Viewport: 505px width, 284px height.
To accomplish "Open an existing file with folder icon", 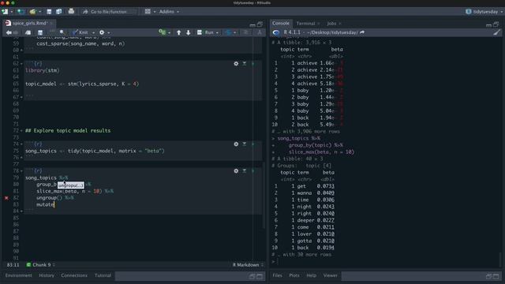I will click(32, 12).
